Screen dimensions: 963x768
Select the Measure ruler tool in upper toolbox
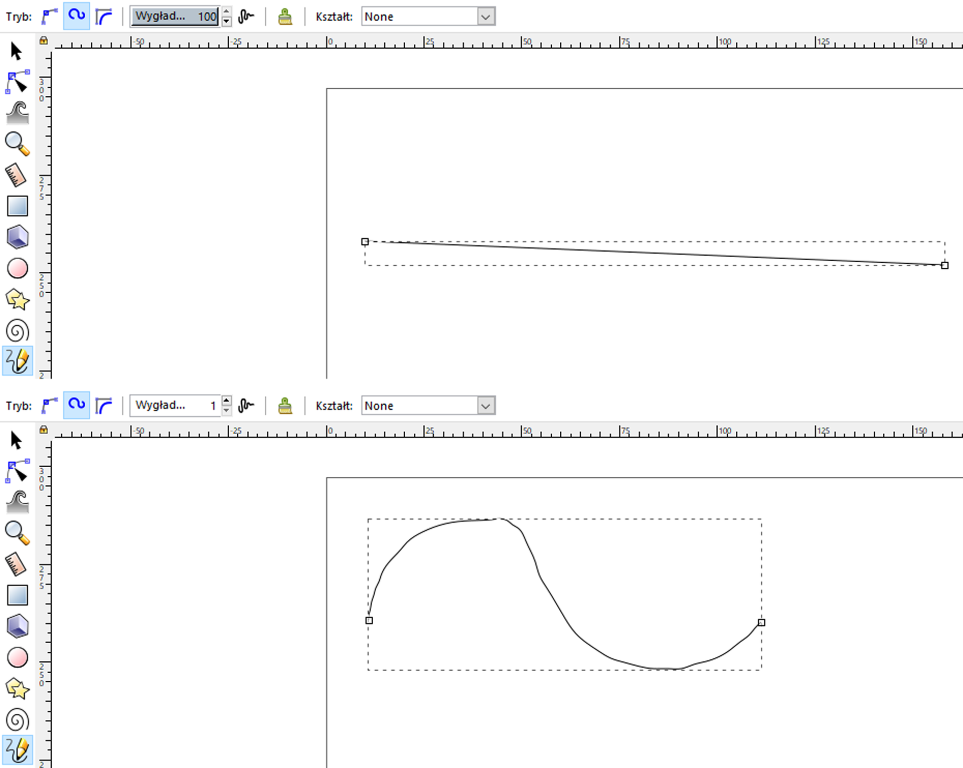tap(16, 175)
